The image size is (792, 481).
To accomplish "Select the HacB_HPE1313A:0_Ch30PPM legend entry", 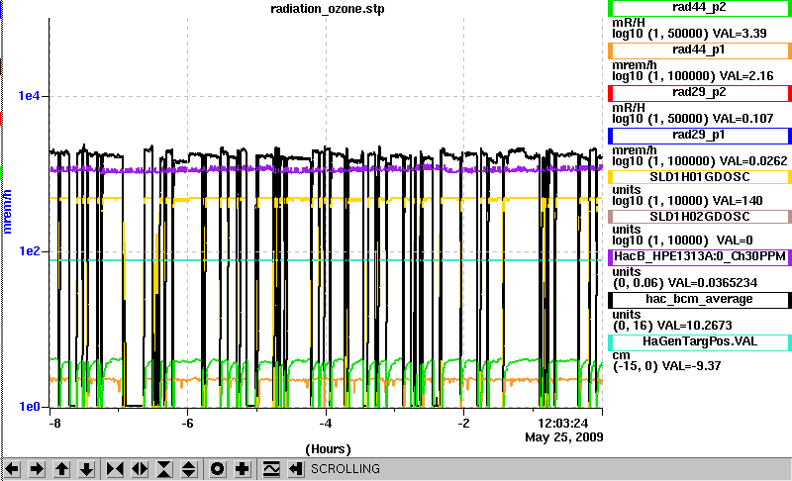I will tap(700, 257).
